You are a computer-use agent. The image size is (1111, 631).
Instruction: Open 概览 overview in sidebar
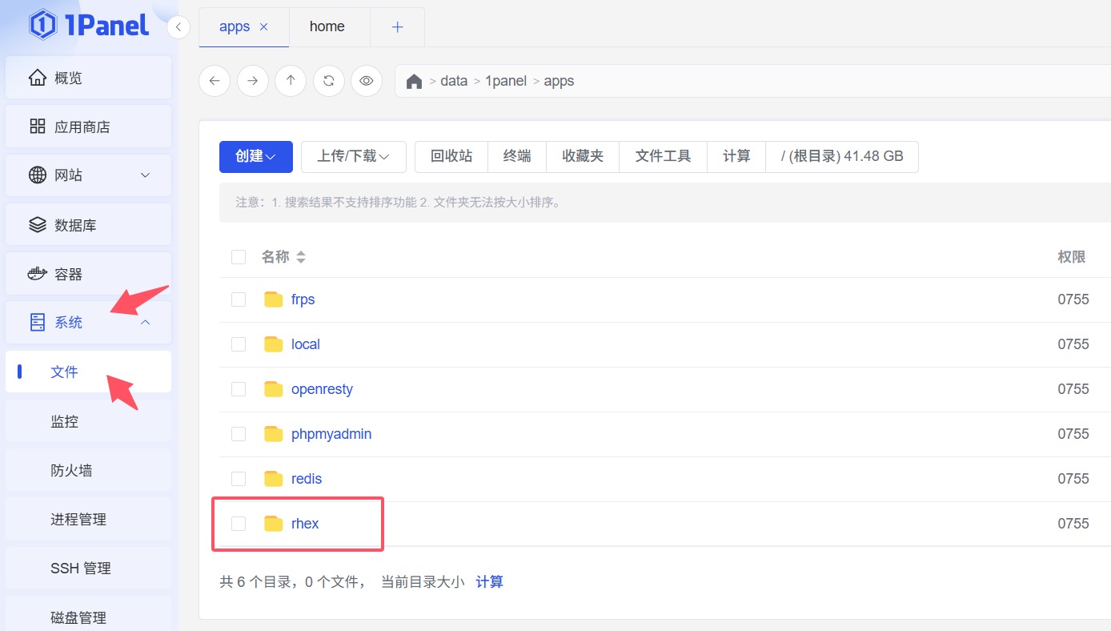coord(88,78)
